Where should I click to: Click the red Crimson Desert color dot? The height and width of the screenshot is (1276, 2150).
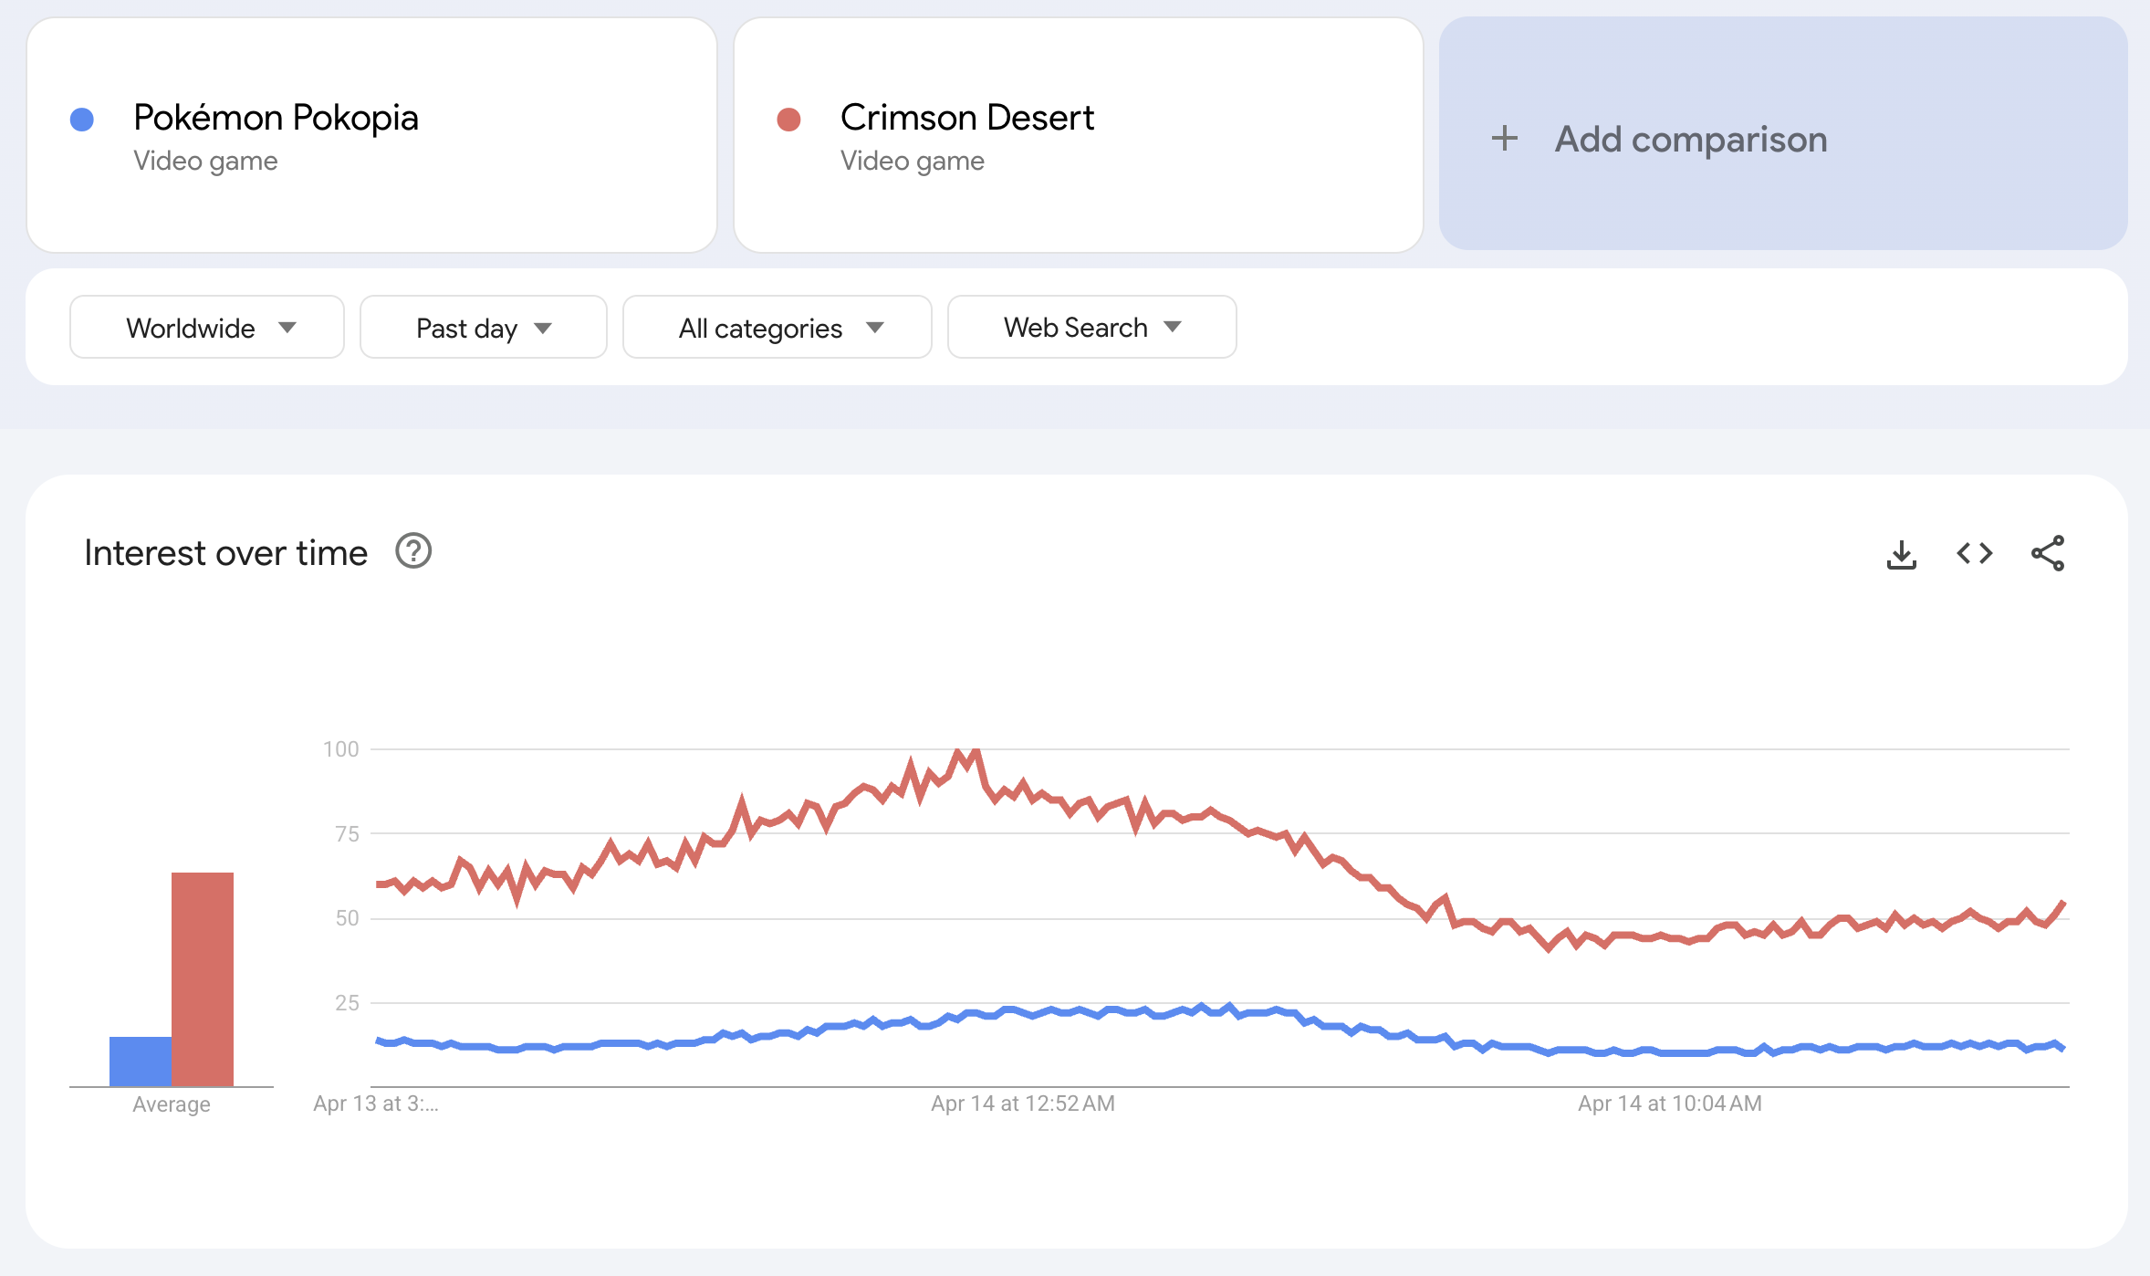pos(788,120)
